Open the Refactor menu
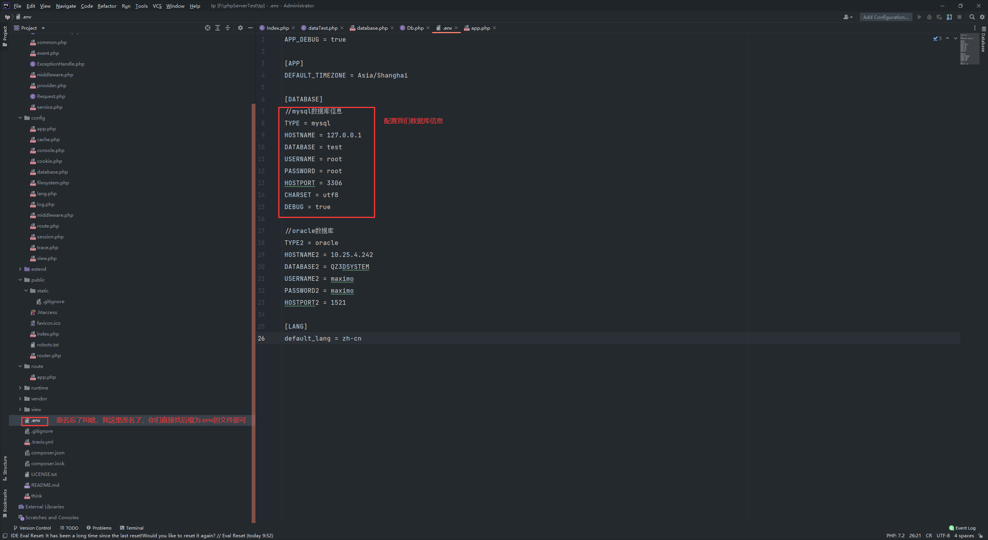988x540 pixels. 107,6
